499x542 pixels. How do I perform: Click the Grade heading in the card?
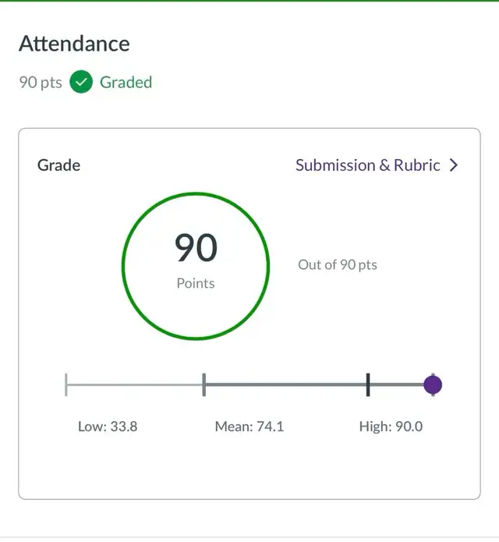click(58, 165)
